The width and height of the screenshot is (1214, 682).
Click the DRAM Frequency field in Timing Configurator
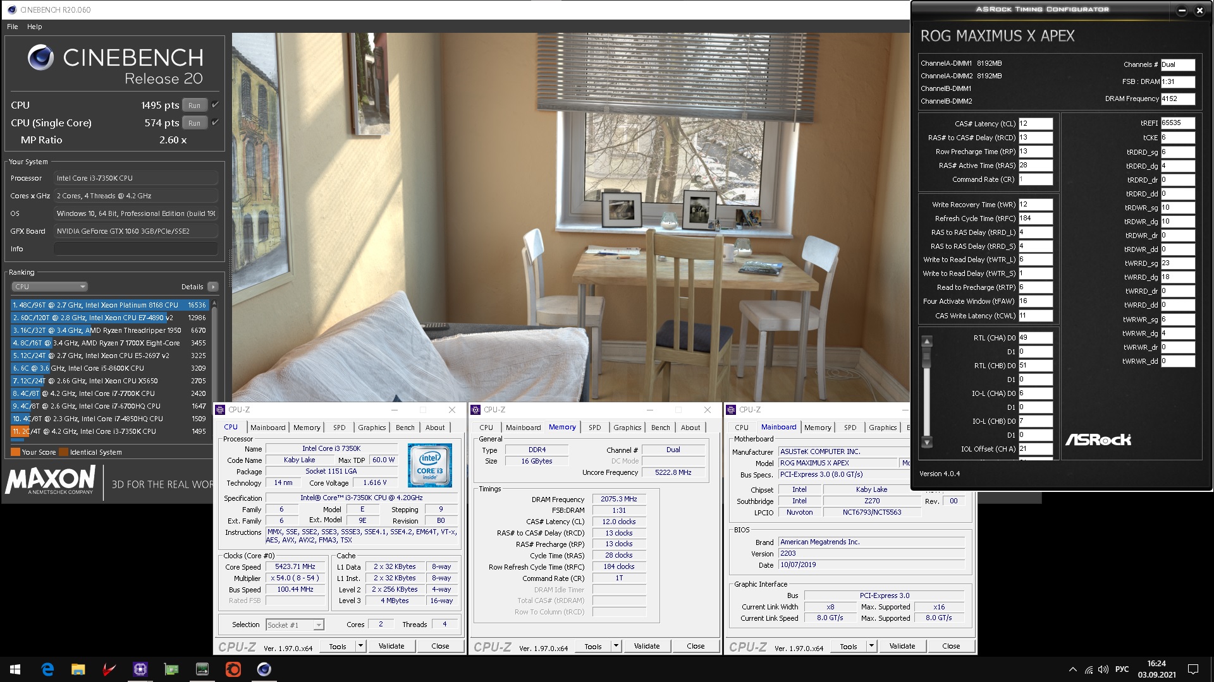point(1178,99)
